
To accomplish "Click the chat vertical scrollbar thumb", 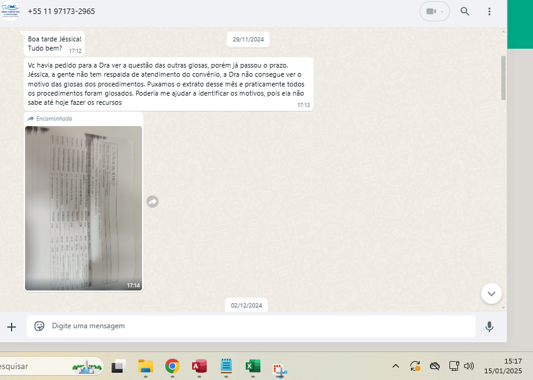I will coord(503,78).
